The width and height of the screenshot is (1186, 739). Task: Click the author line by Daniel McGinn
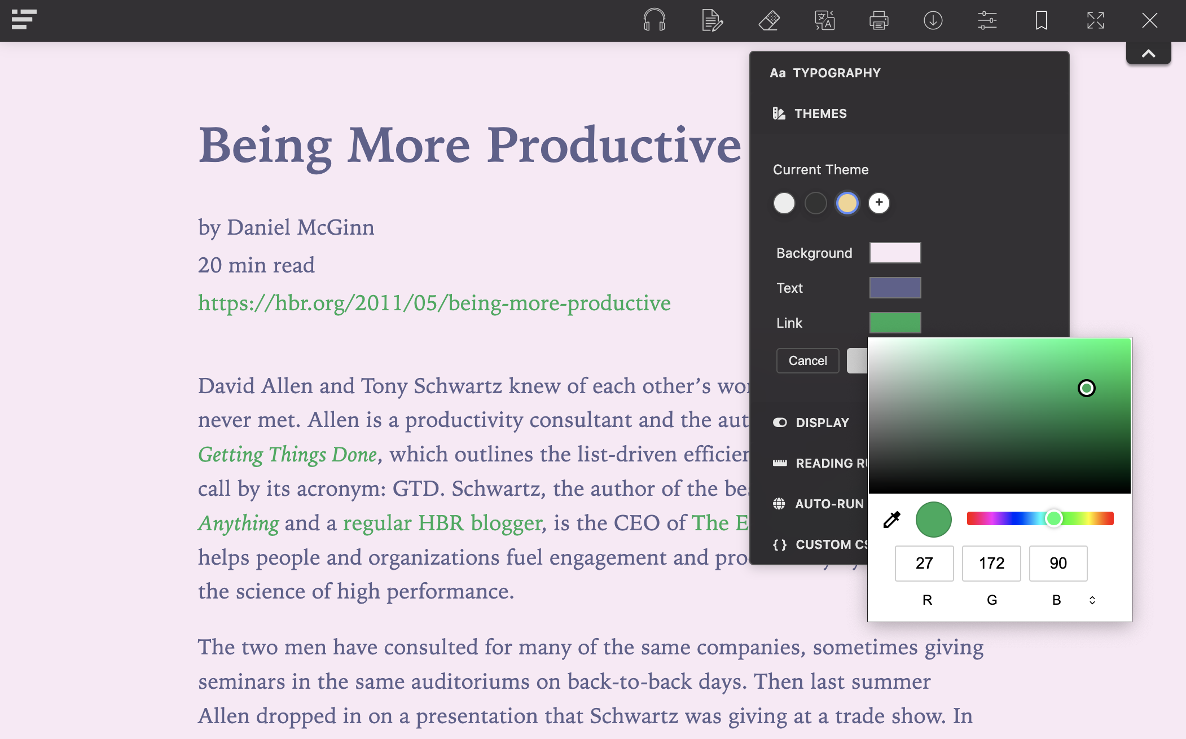click(x=286, y=227)
